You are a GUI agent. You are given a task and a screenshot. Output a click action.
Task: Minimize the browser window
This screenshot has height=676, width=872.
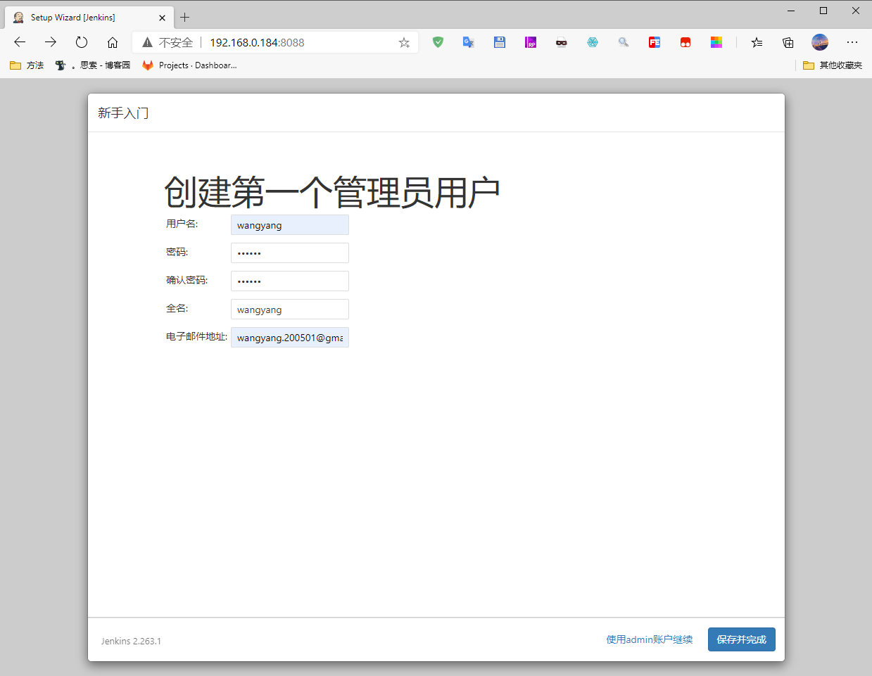[791, 11]
